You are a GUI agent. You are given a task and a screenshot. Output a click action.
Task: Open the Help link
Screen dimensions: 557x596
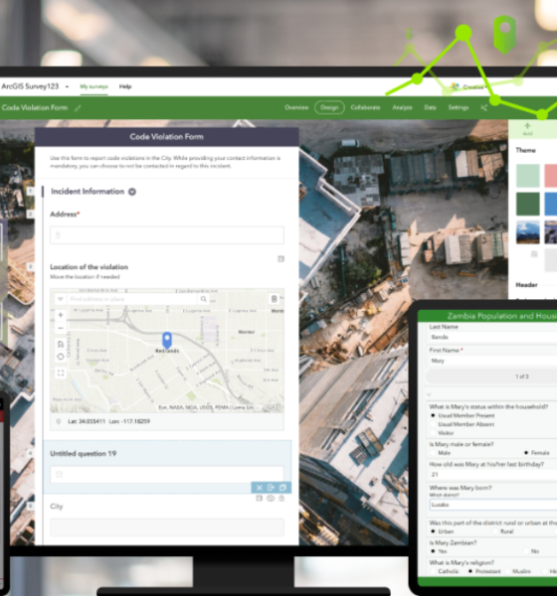125,86
